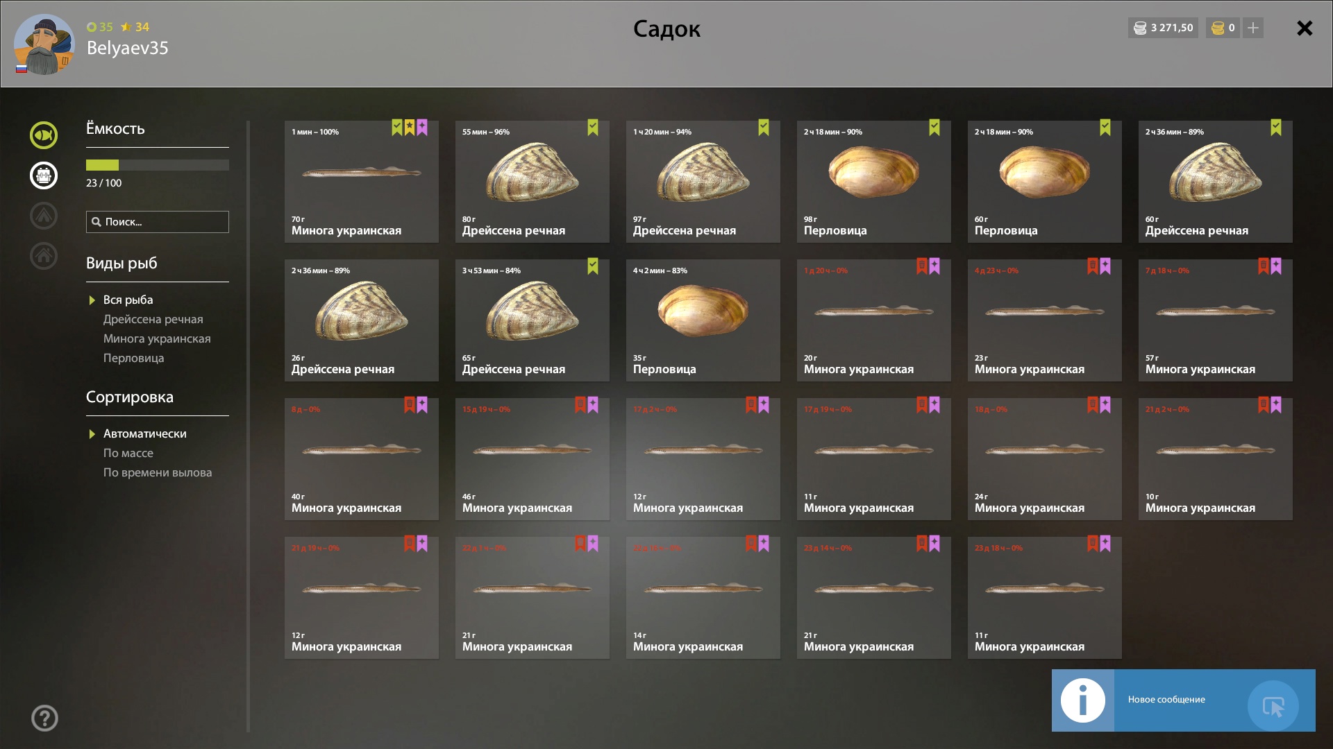Screen dimensions: 1333x749
Task: Select the cooler box sidebar icon
Action: coord(43,175)
